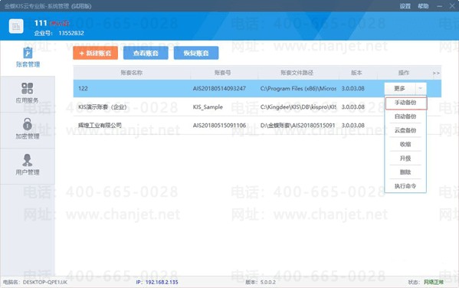Select 收缩 menu option
The image size is (459, 288).
(x=405, y=144)
